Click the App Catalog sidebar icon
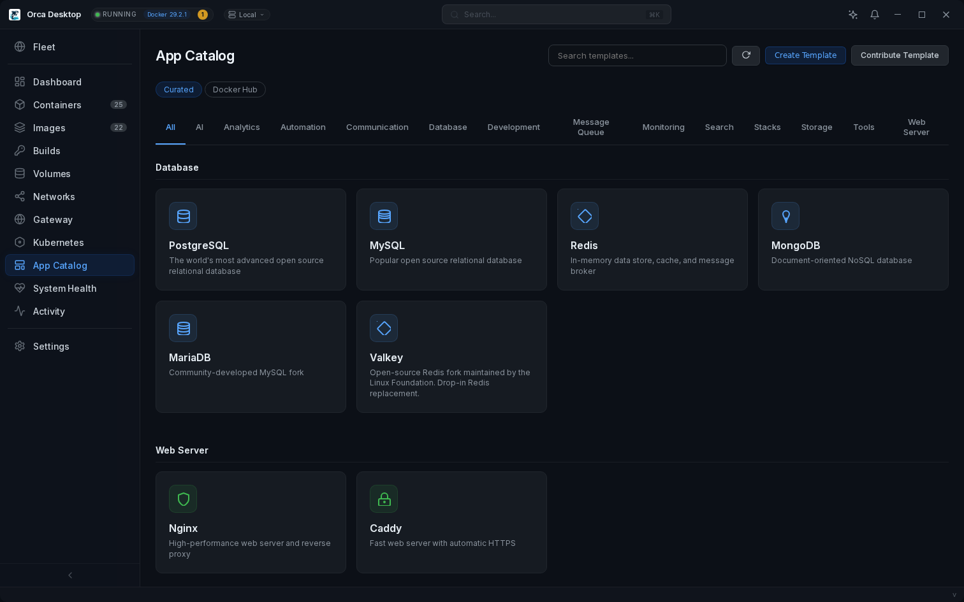The height and width of the screenshot is (602, 964). click(20, 265)
